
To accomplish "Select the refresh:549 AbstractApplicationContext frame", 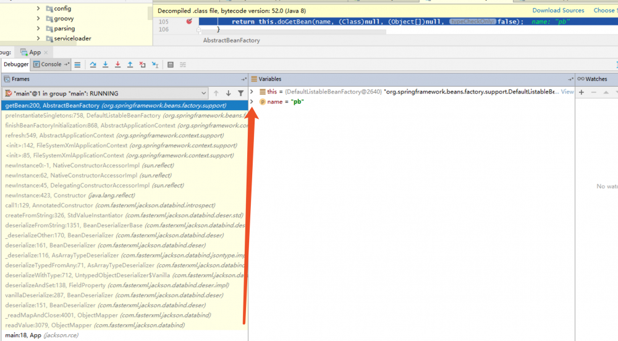I will pyautogui.click(x=125, y=136).
